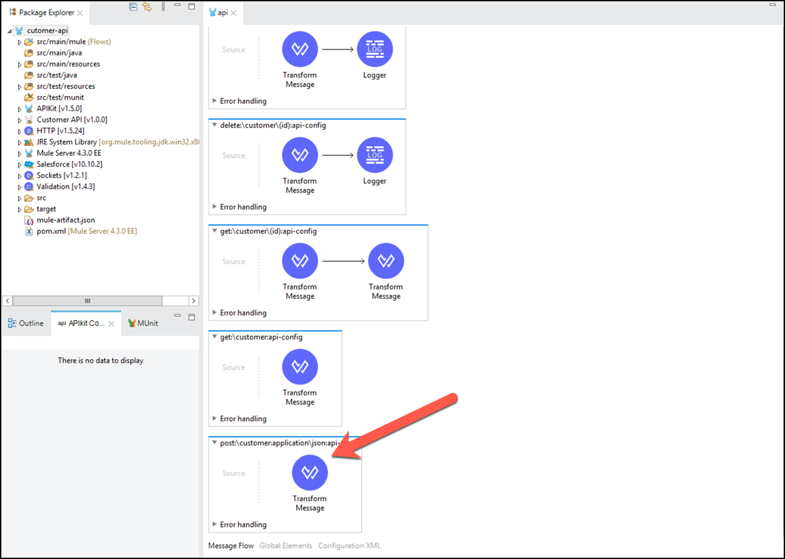This screenshot has width=785, height=559.
Task: Select Transform Message in delete:\customer\(id) flow
Action: pyautogui.click(x=300, y=155)
